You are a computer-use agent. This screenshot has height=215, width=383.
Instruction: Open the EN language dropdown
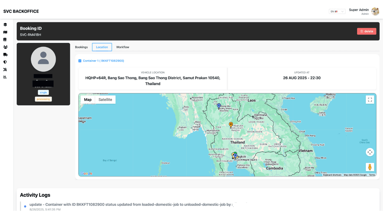click(x=337, y=11)
